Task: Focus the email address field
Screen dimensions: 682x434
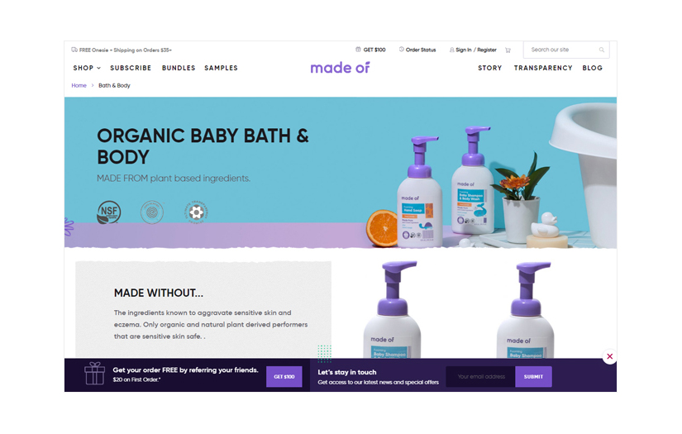Action: pyautogui.click(x=480, y=377)
